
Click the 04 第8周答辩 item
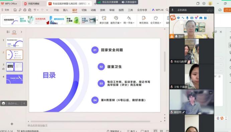119,100
